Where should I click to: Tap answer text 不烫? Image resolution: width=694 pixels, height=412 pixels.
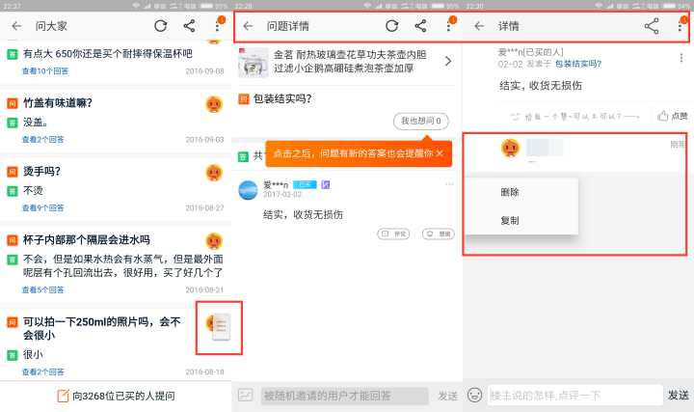point(33,190)
